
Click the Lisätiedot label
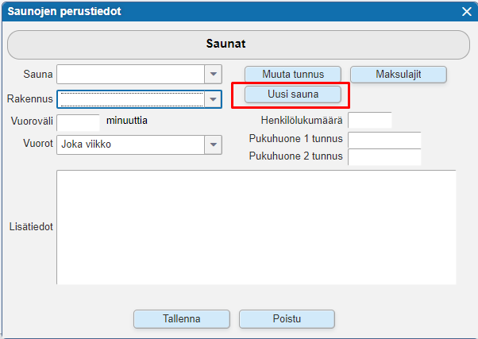tap(31, 227)
